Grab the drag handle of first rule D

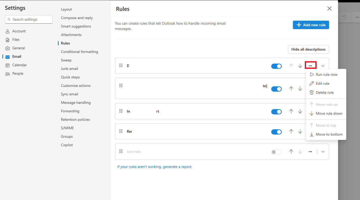[121, 65]
